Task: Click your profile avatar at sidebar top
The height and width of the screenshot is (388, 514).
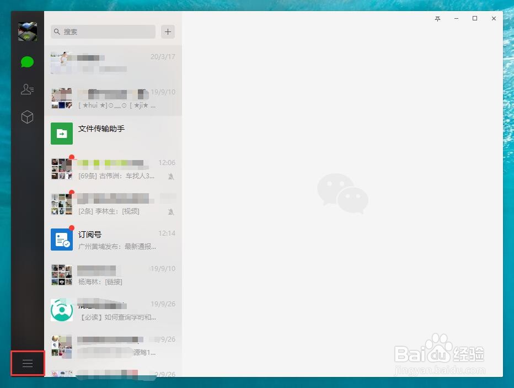Action: tap(28, 31)
